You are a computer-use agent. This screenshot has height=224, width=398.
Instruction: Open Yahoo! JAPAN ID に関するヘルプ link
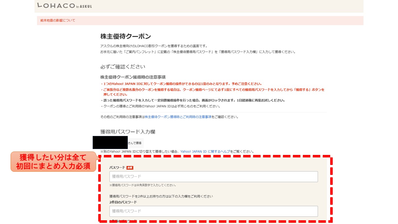(x=205, y=152)
